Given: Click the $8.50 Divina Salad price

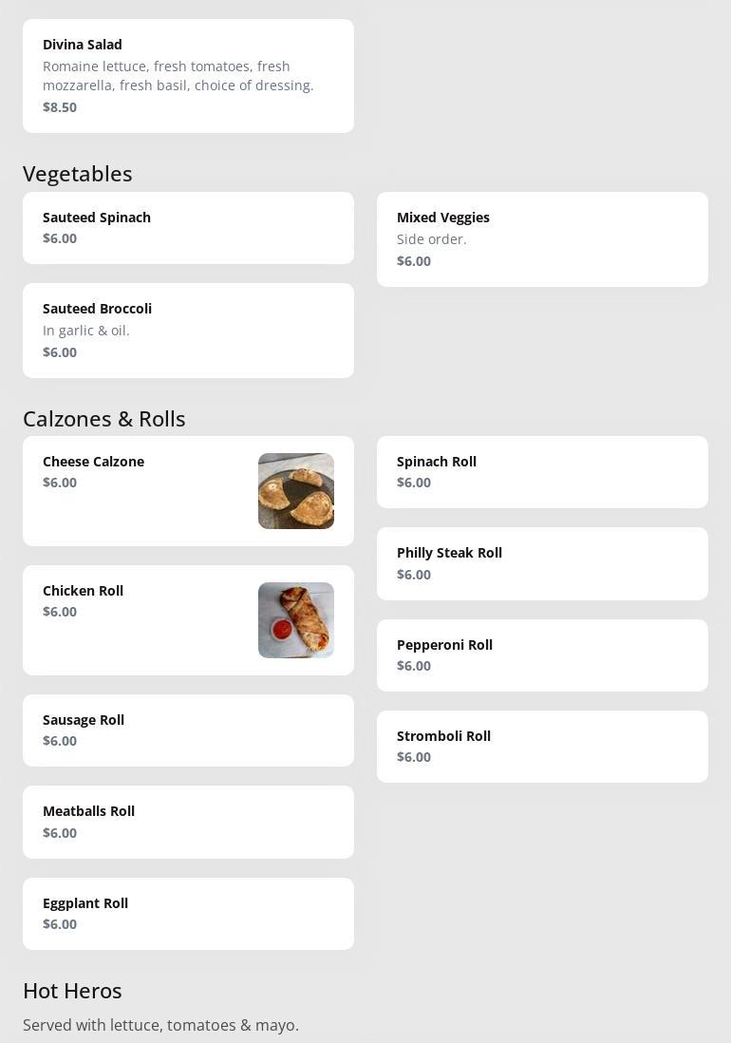Looking at the screenshot, I should [60, 107].
